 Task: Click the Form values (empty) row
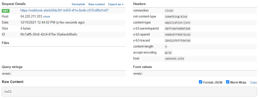point(195,74)
